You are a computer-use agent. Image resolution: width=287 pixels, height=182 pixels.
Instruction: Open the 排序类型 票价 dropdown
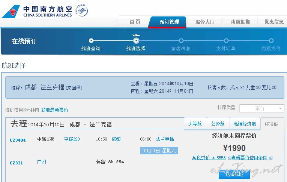(261, 108)
